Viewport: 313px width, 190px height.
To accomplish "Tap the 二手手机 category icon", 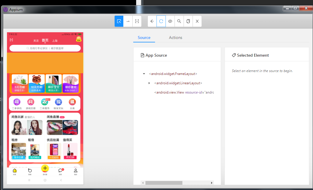I will coord(17,102).
